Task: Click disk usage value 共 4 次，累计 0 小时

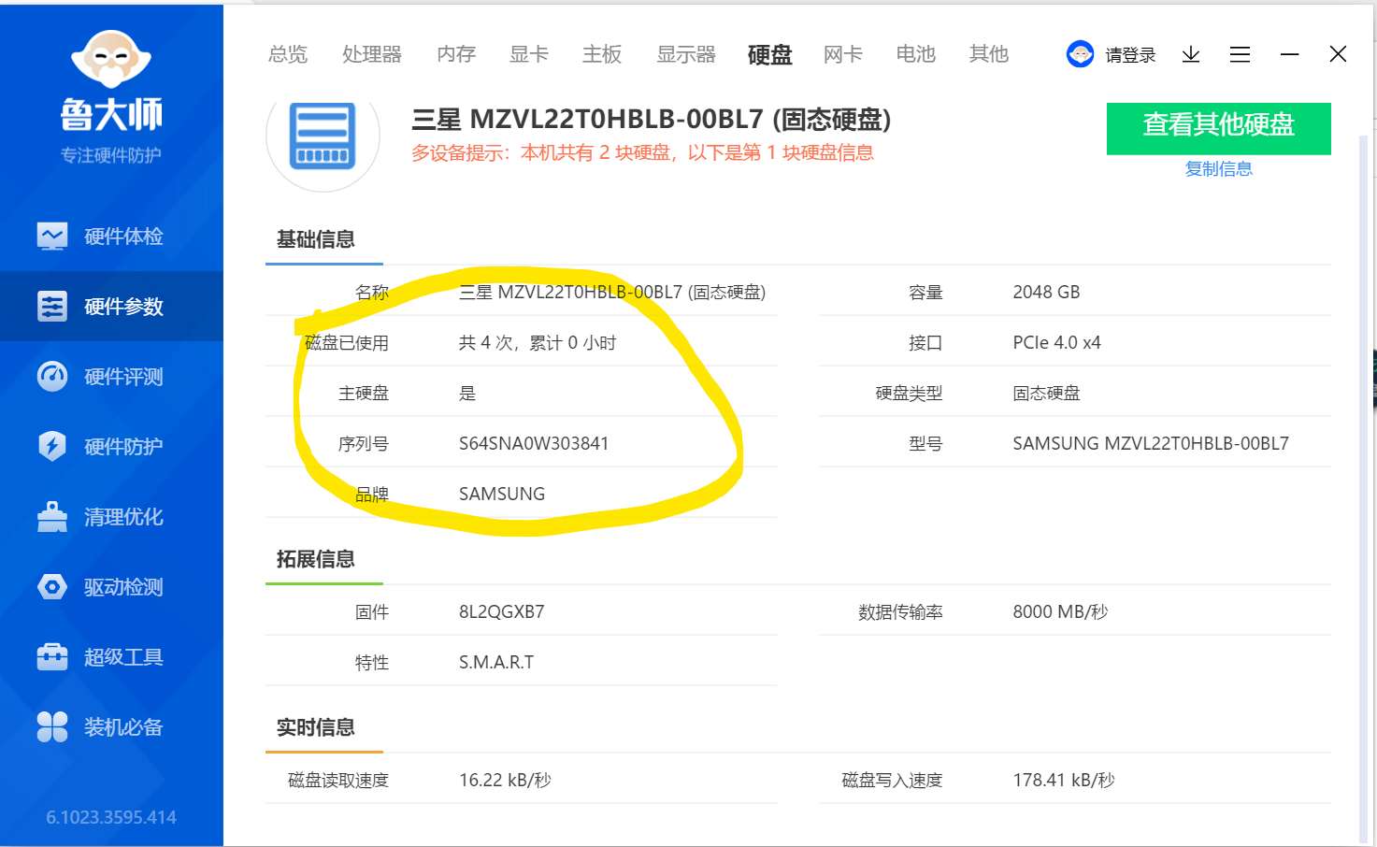Action: (x=538, y=342)
